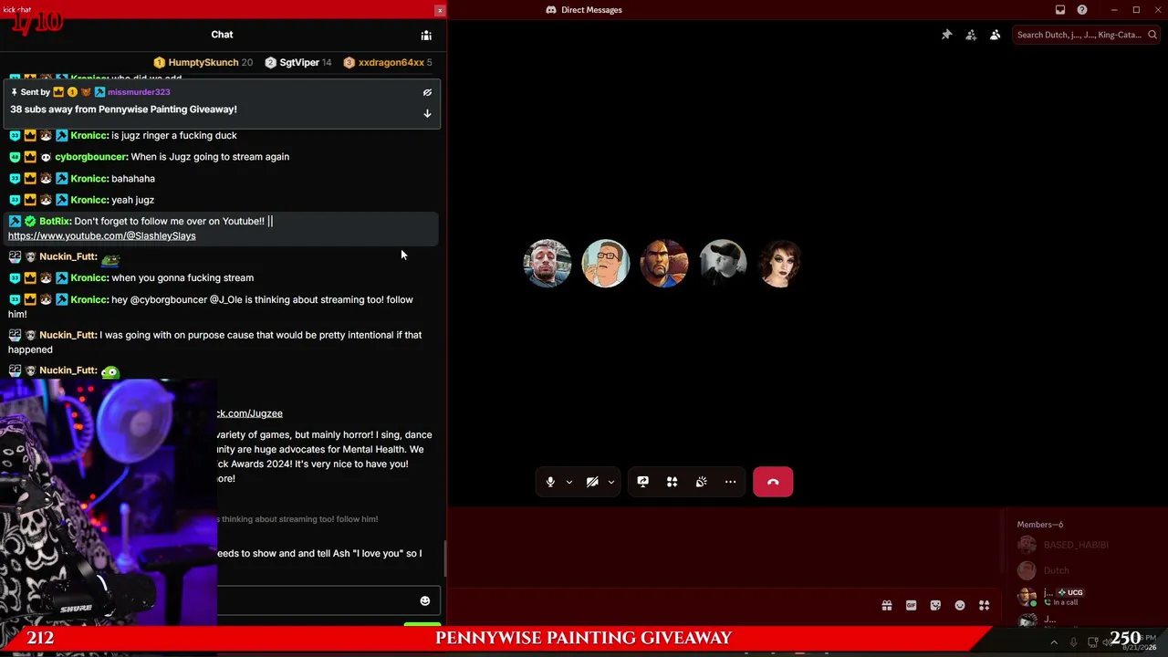Open camera options dropdown arrow
Viewport: 1168px width, 657px height.
[x=610, y=482]
